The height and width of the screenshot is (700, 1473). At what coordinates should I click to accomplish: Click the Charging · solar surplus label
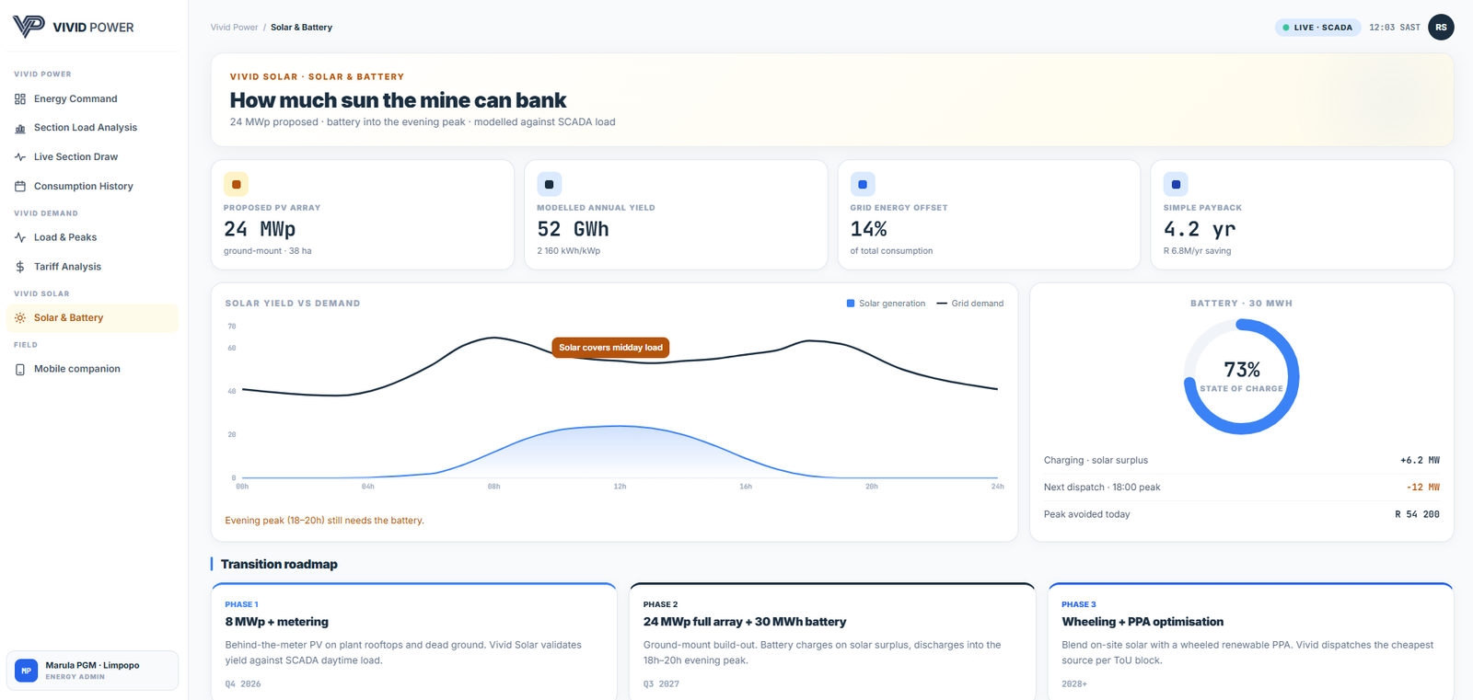[1096, 460]
